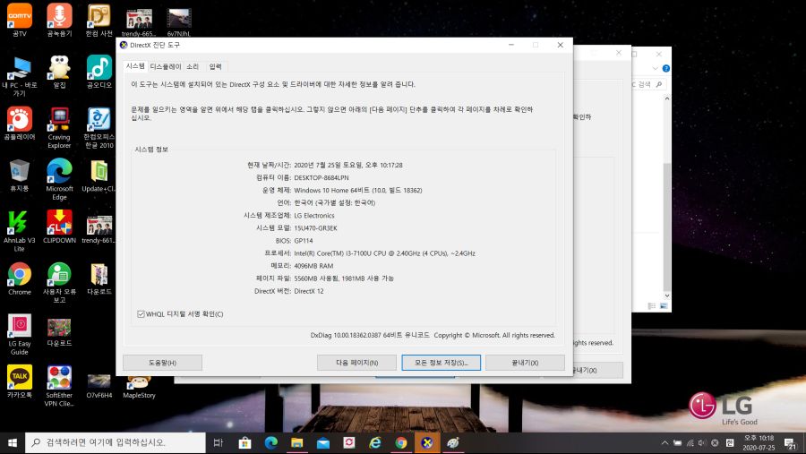Open Edge from the taskbar
This screenshot has height=454, width=806.
[270, 442]
